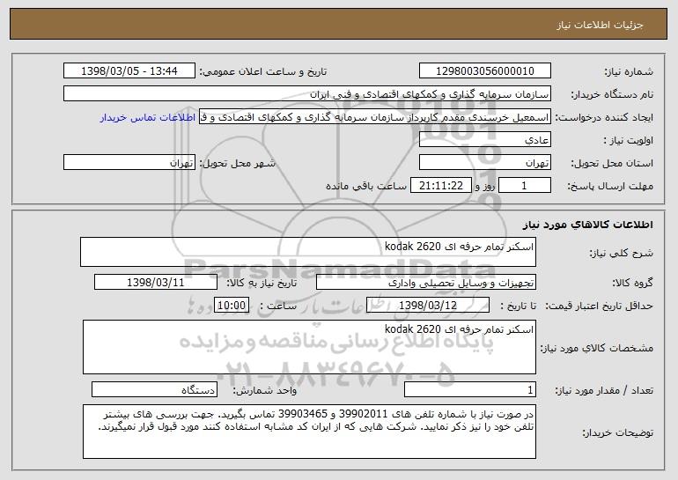Click the شرح کلی نیاز label
The height and width of the screenshot is (480, 678).
[x=622, y=254]
